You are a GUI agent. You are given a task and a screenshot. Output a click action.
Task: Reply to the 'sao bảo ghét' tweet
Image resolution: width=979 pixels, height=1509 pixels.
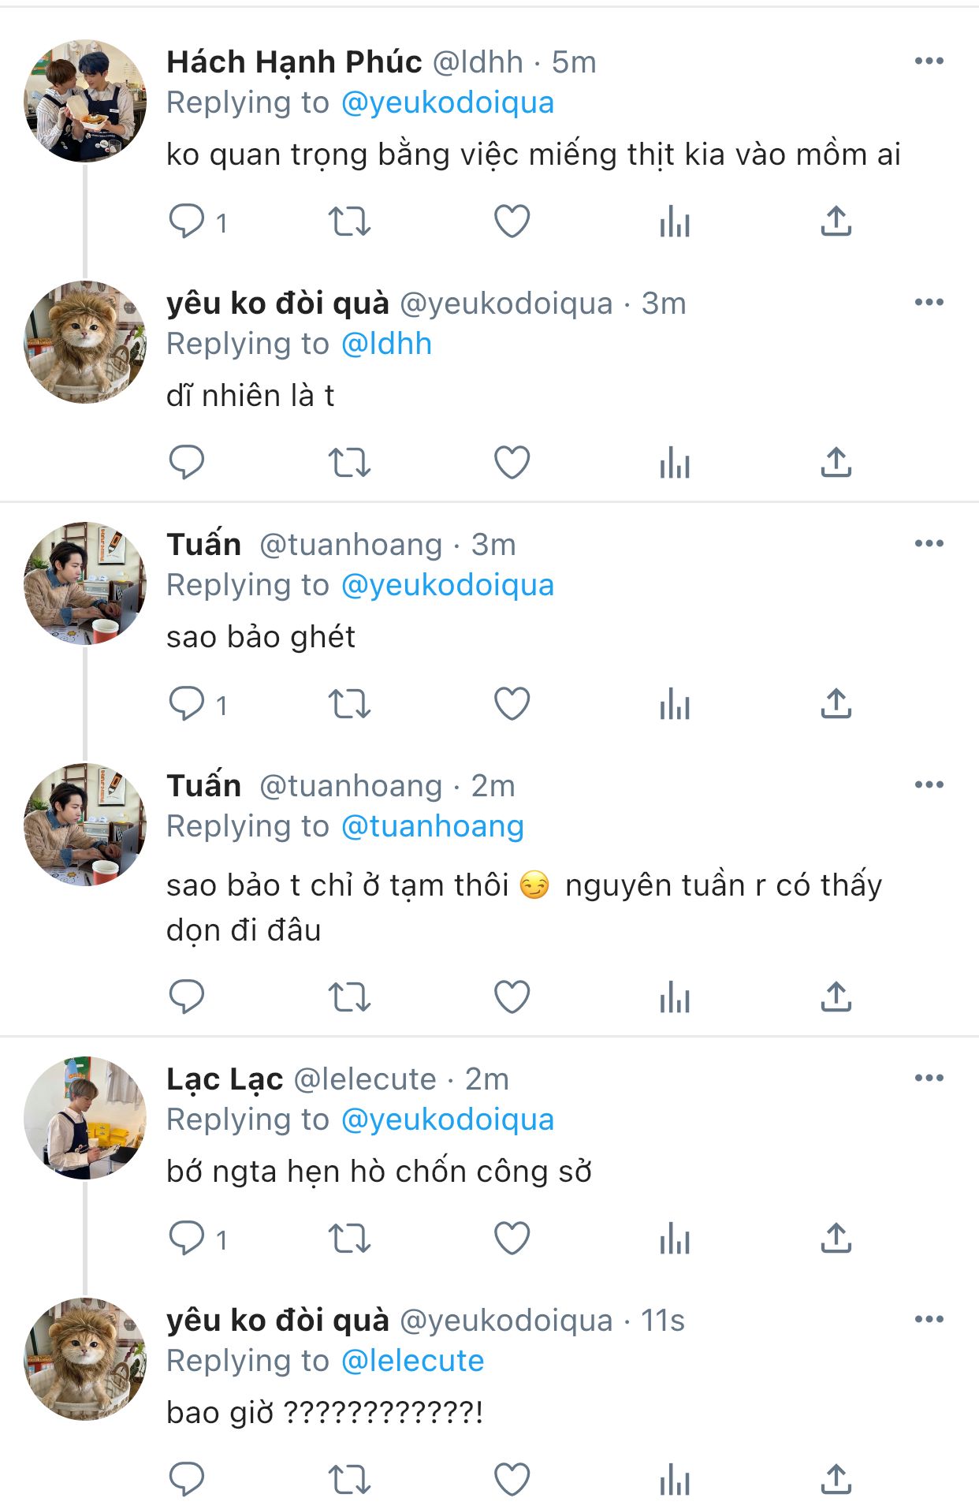click(x=187, y=704)
